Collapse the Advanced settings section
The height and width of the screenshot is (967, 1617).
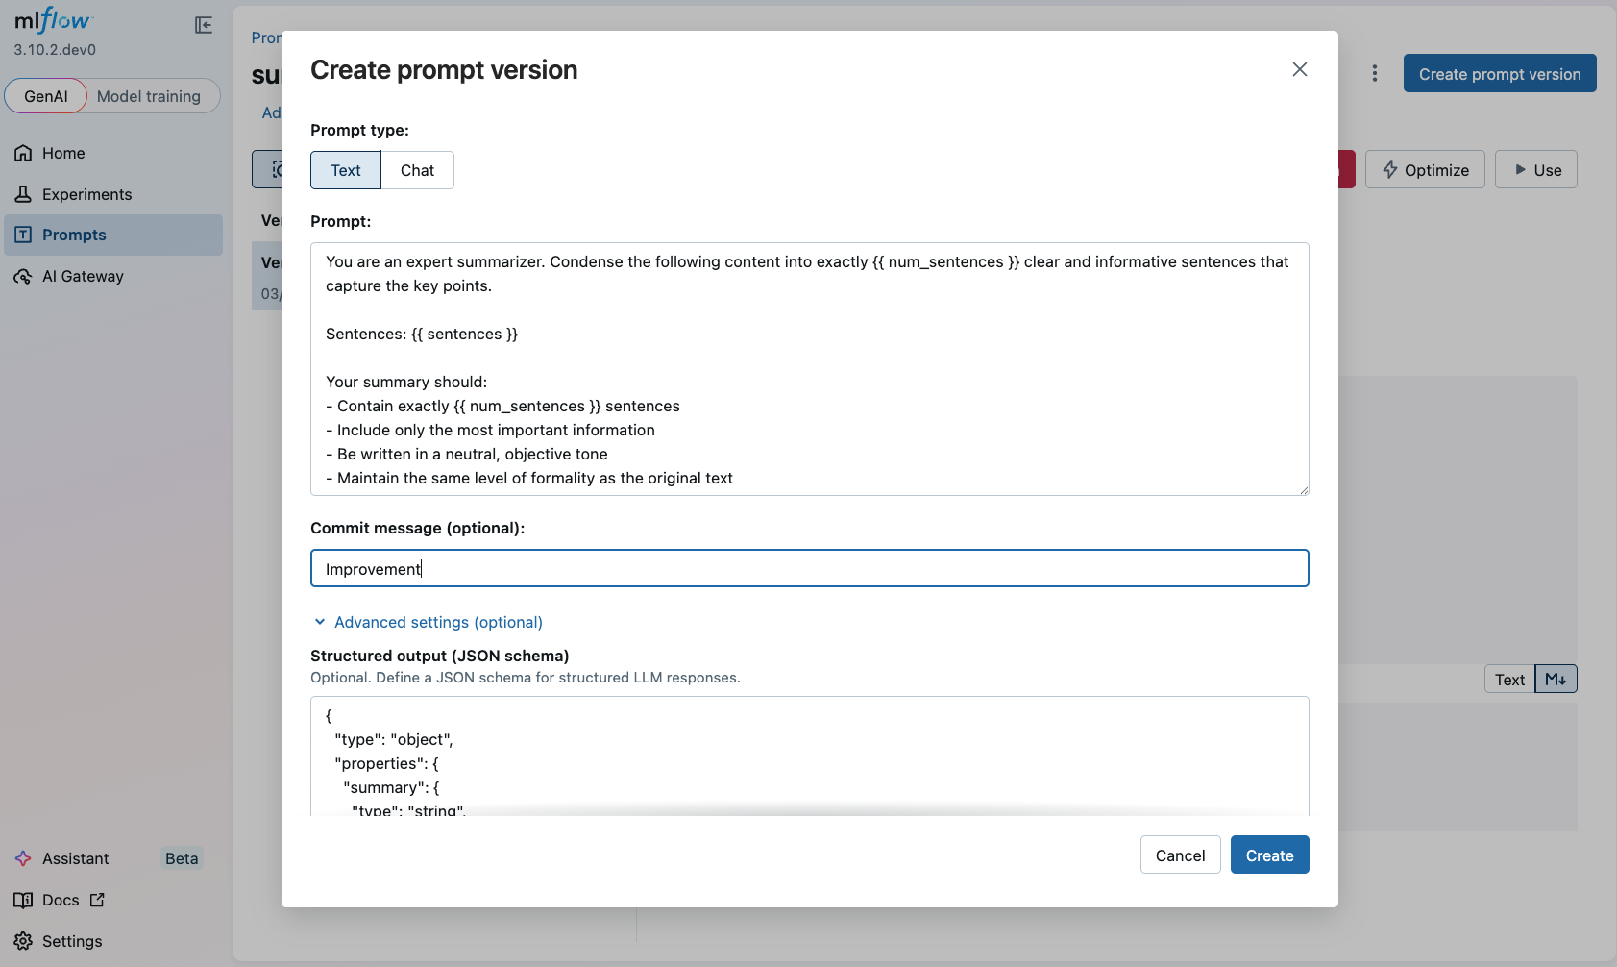point(428,622)
